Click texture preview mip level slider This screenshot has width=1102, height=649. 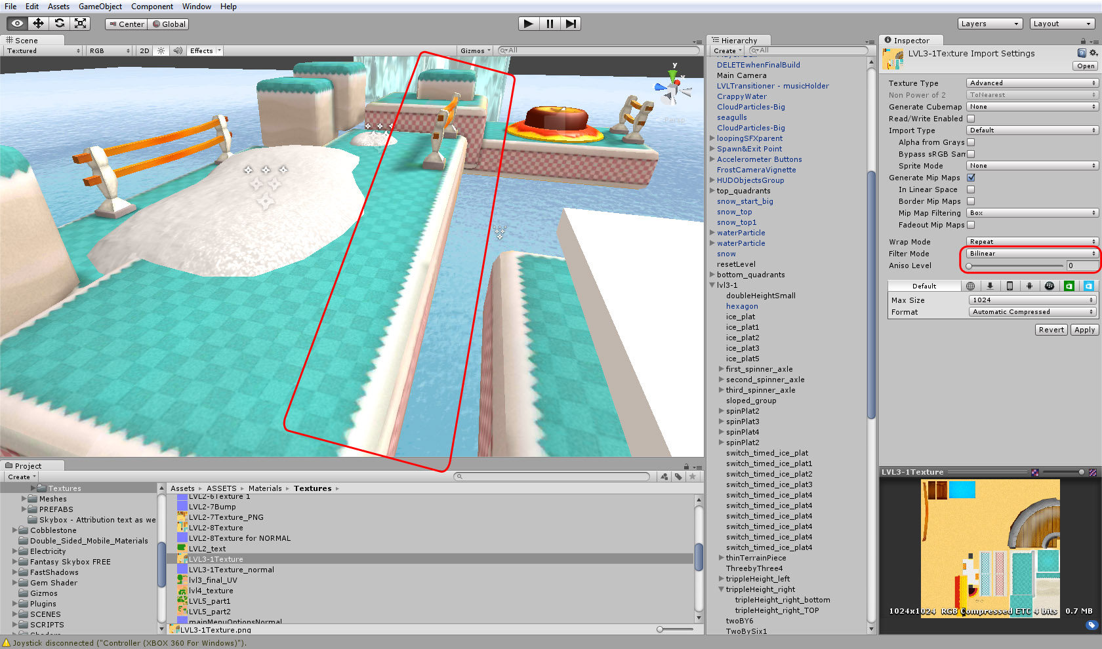tap(1063, 472)
